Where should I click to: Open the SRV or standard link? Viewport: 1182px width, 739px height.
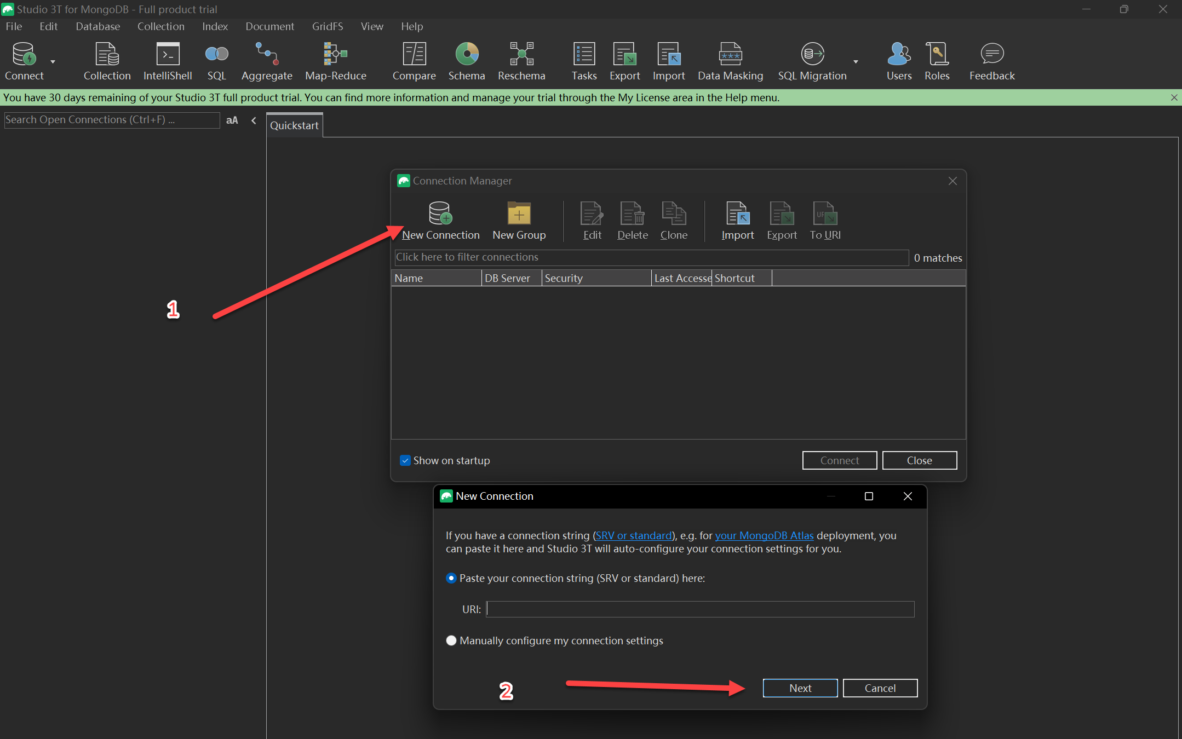coord(634,535)
